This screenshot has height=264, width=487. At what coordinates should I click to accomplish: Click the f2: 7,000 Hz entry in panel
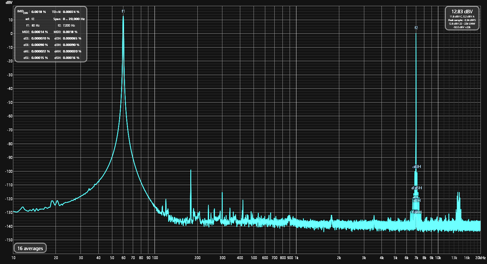[69, 26]
